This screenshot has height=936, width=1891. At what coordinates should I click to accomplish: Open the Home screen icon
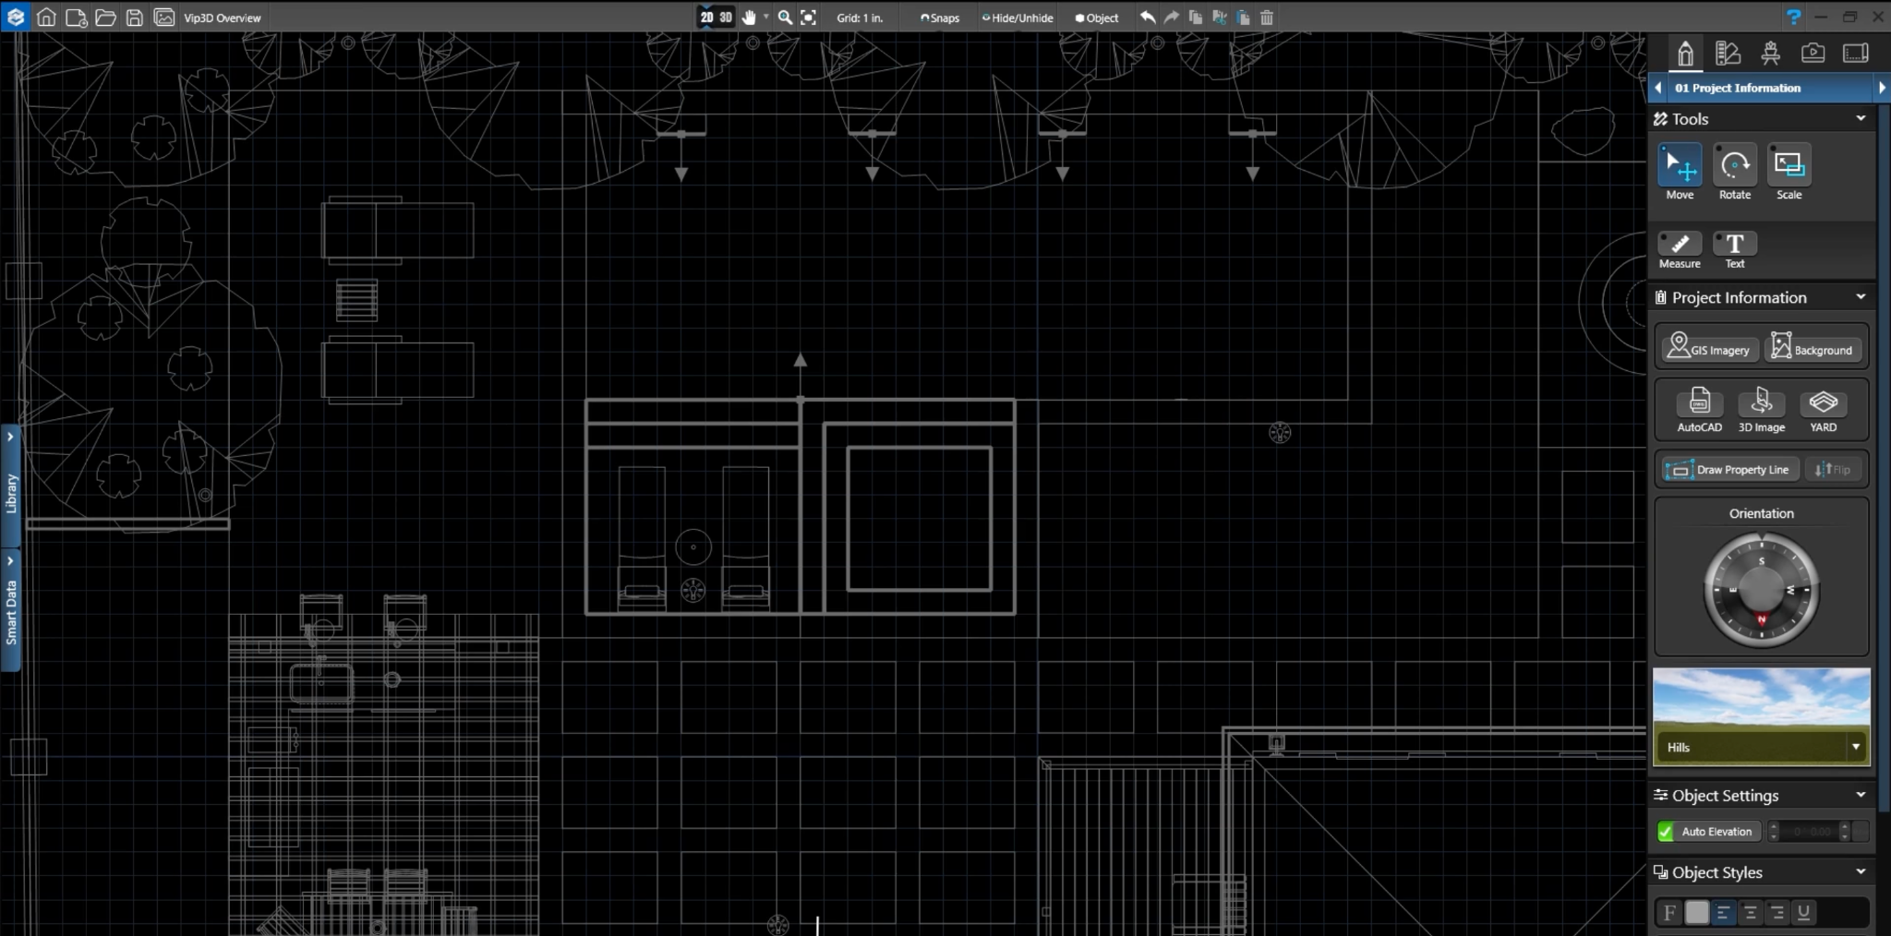pos(46,17)
